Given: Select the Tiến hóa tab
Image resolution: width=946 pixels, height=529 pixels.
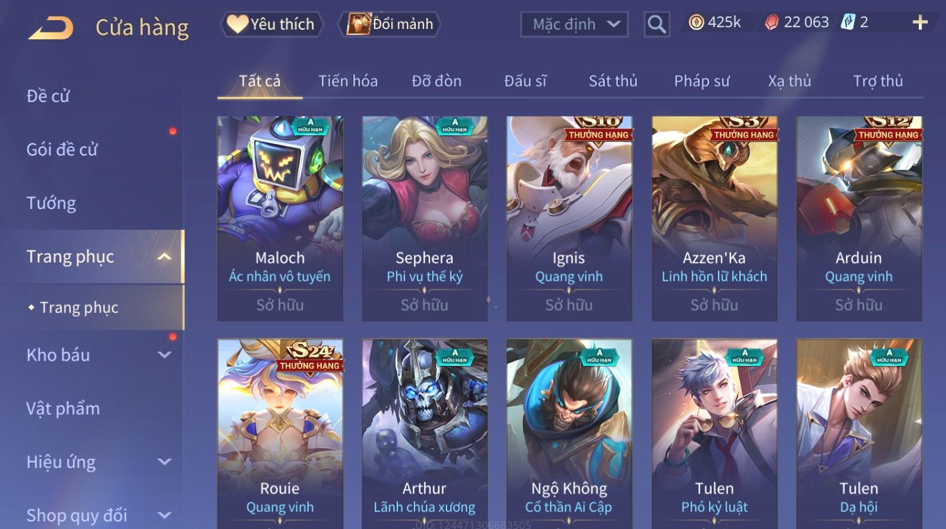Looking at the screenshot, I should [x=348, y=81].
